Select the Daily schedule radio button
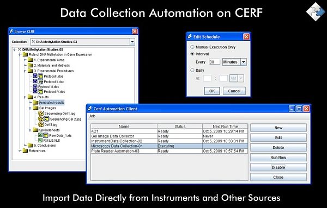This screenshot has width=327, height=208. (192, 70)
